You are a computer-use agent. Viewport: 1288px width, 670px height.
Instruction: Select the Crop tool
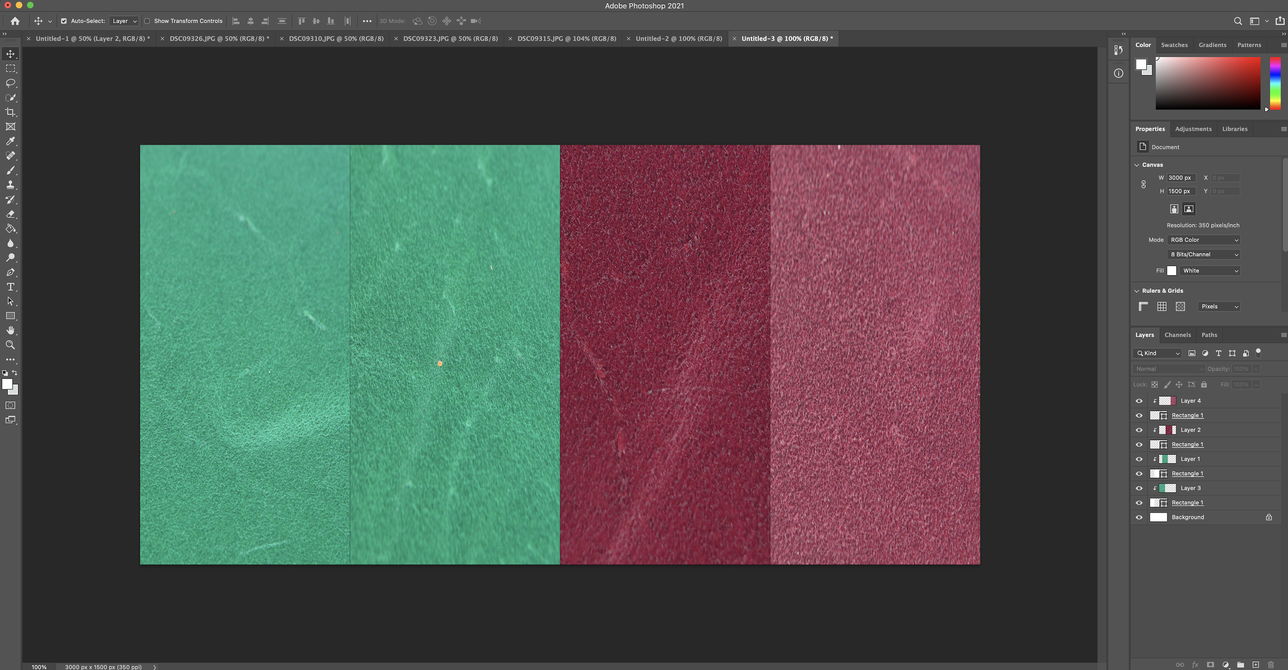pyautogui.click(x=10, y=112)
